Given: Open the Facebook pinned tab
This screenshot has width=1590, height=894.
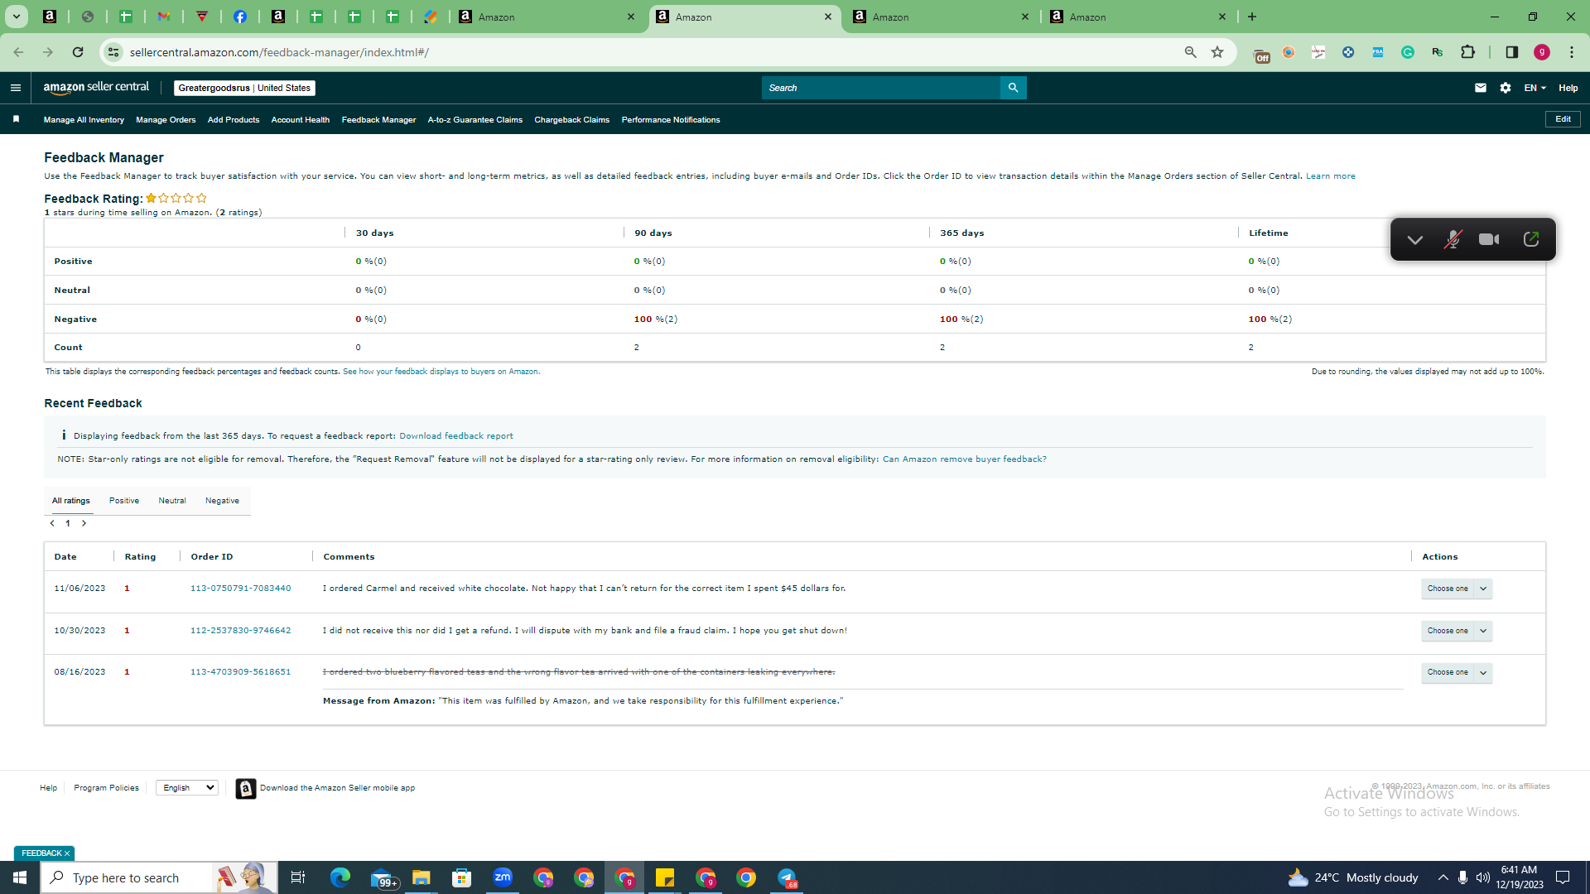Looking at the screenshot, I should point(240,17).
